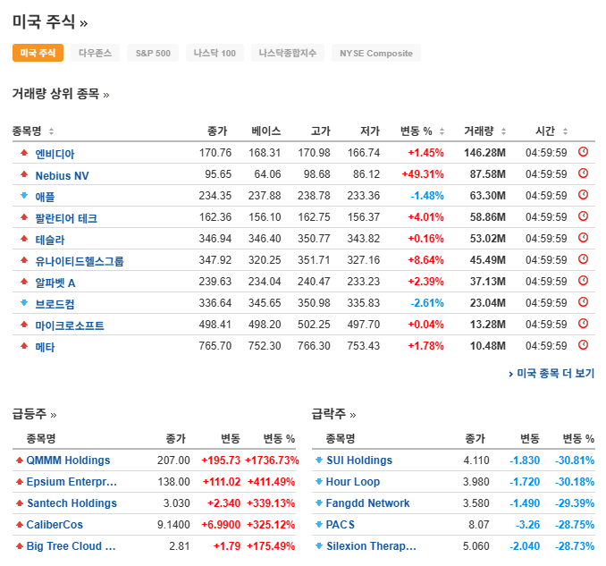Click the clock icon in 엔비디아 row
This screenshot has width=606, height=566.
[x=583, y=152]
